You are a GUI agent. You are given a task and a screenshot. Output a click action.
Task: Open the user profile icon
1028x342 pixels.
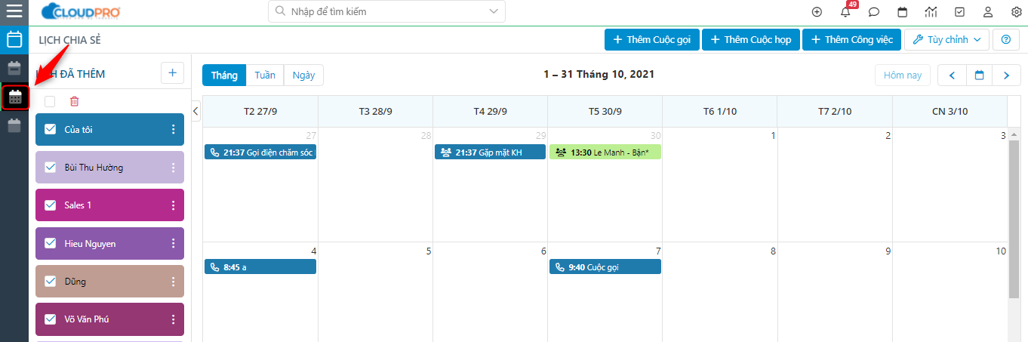[988, 12]
